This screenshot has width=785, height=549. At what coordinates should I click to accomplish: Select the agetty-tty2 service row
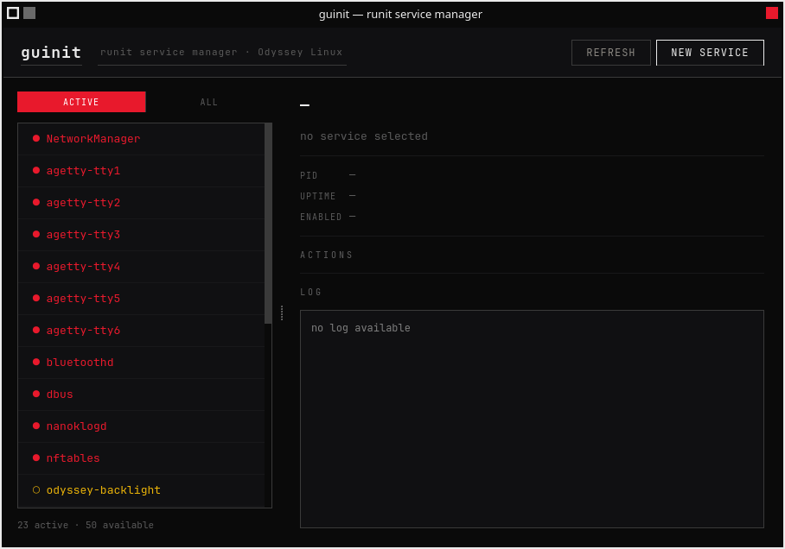click(141, 203)
